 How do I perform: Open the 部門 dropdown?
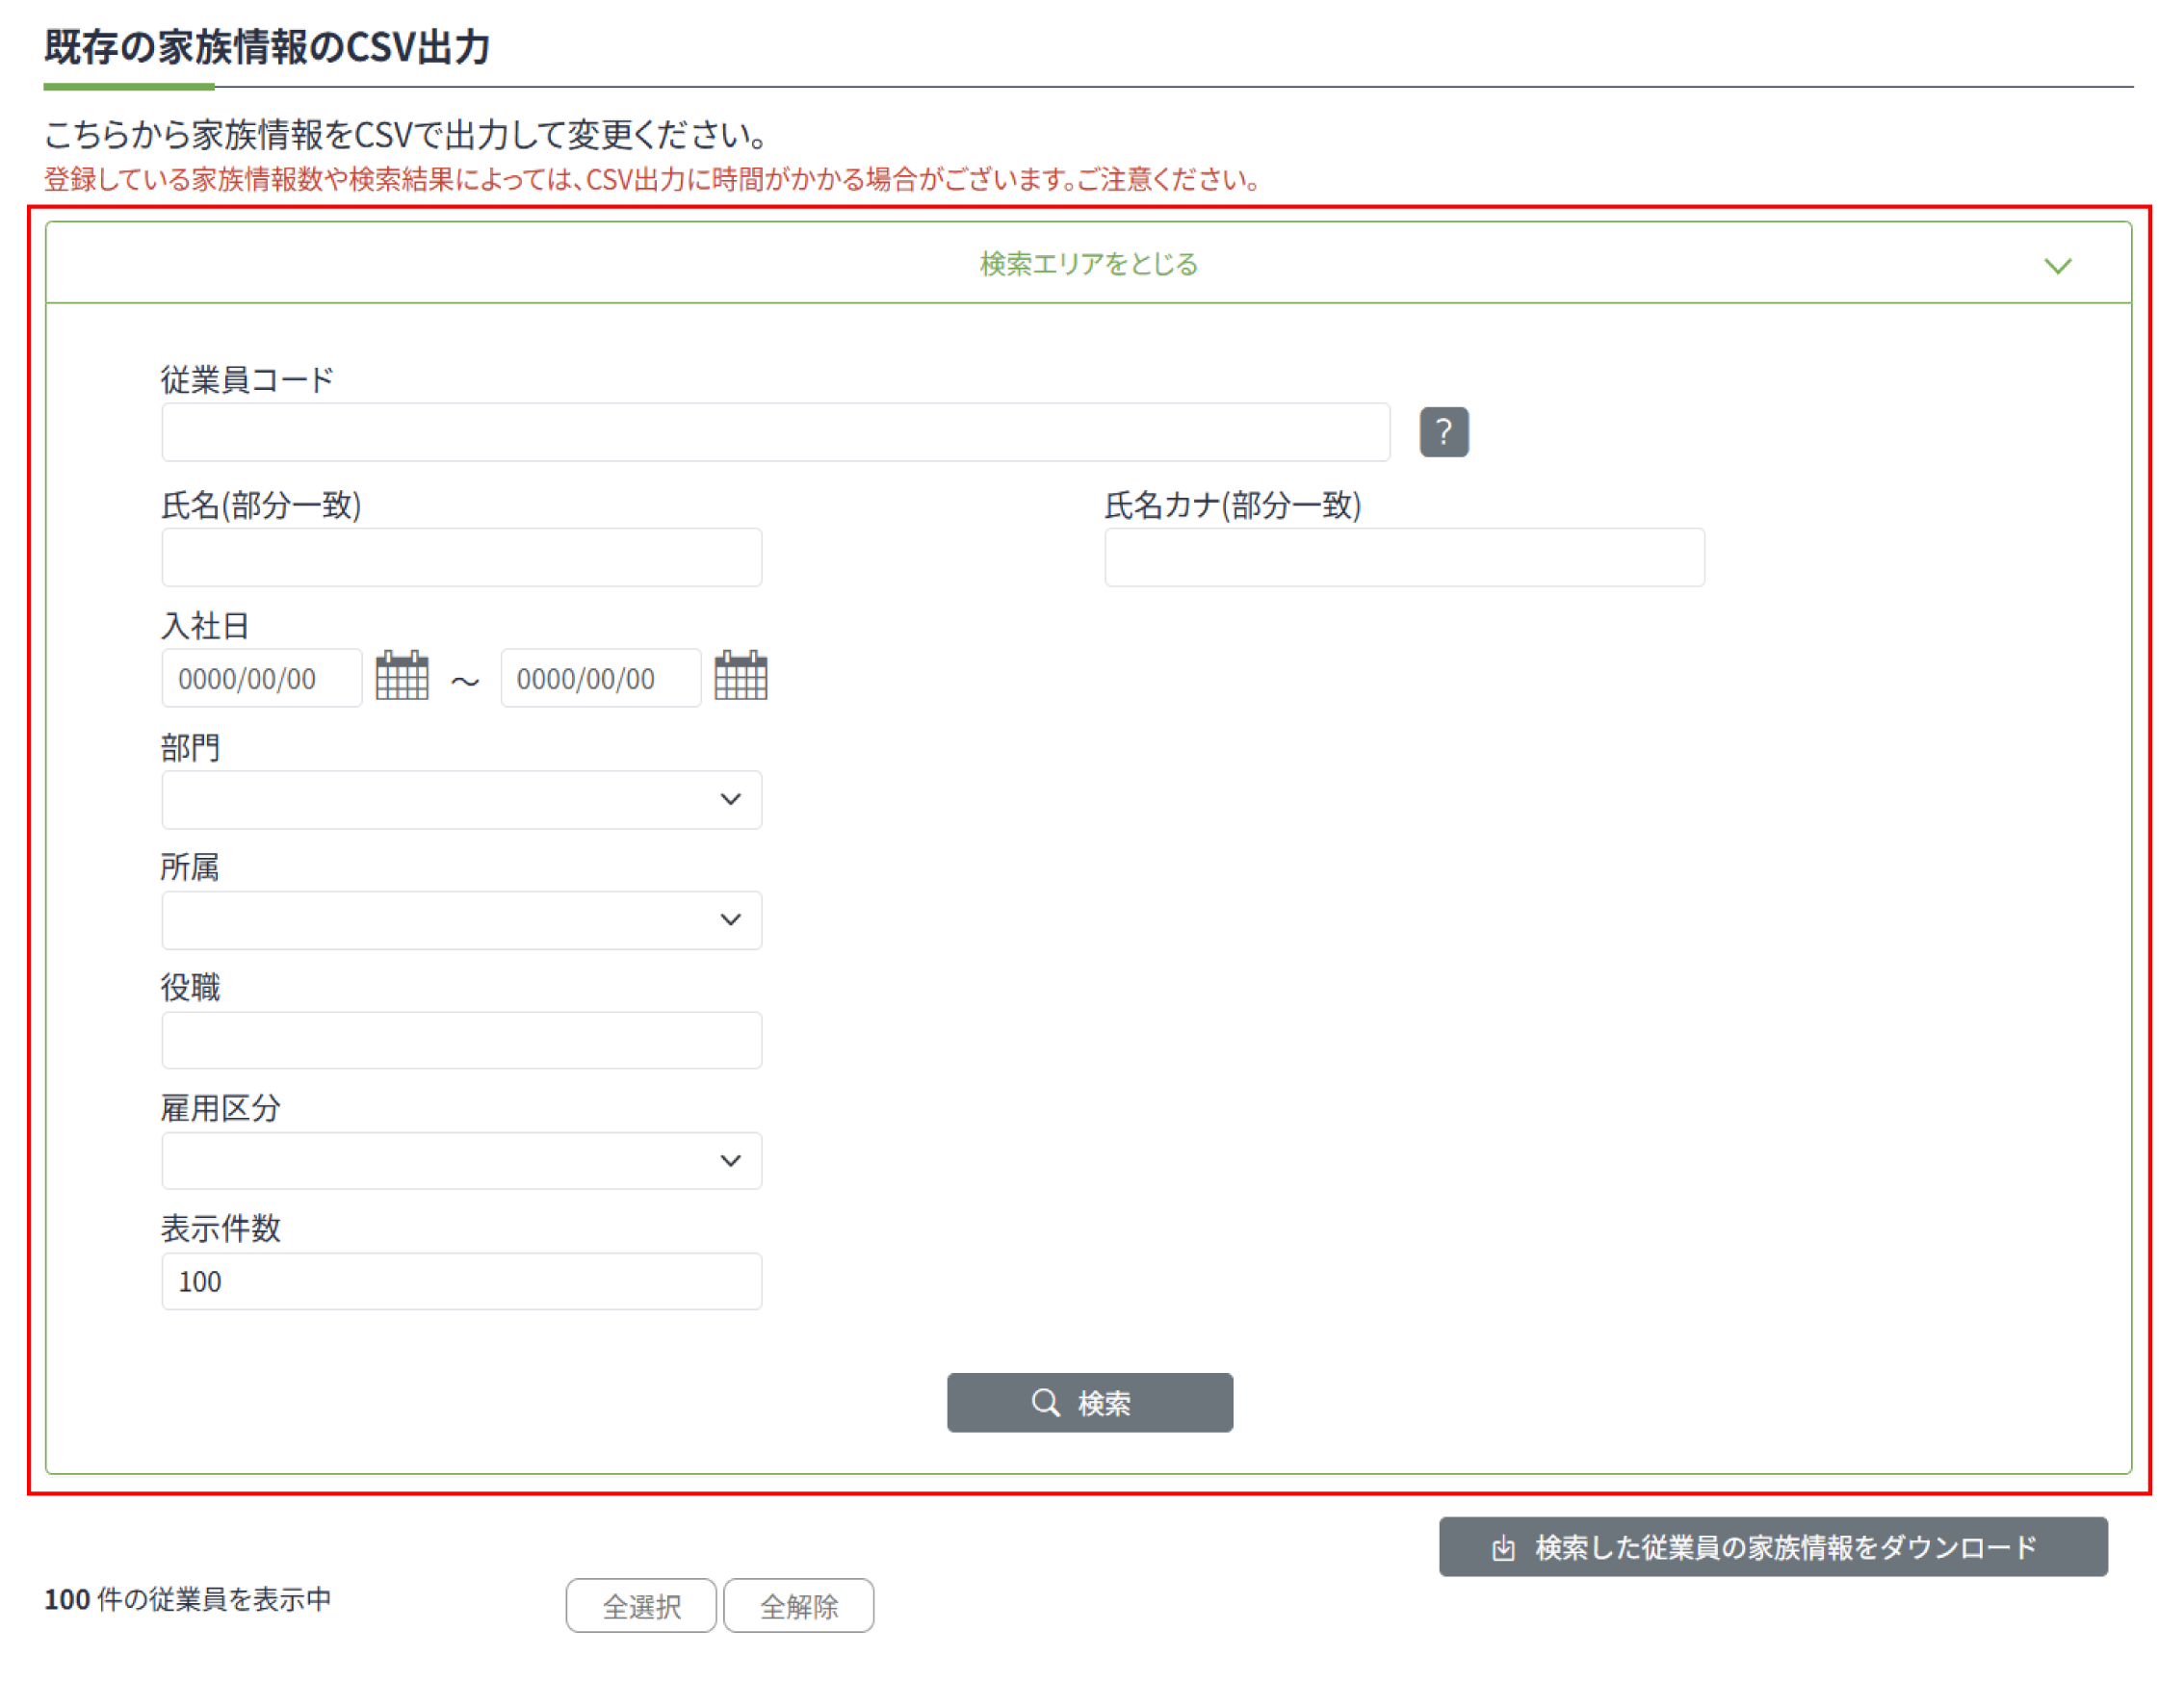pyautogui.click(x=461, y=799)
